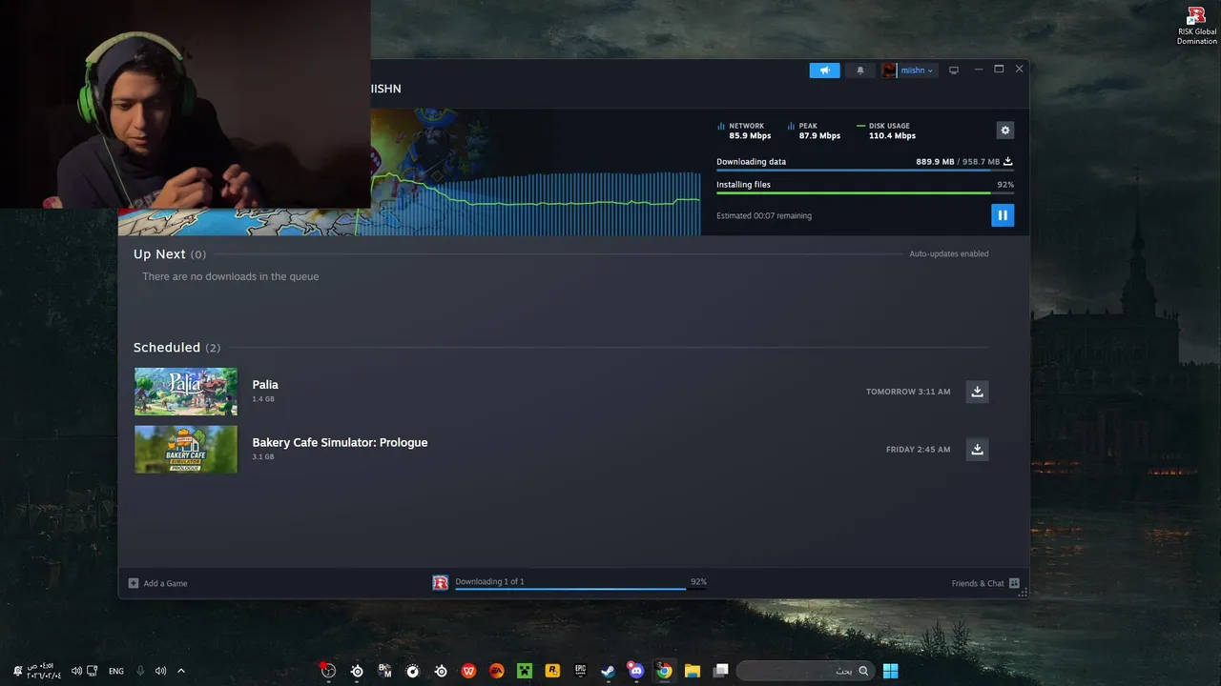Open the Steam notifications bell
Image resolution: width=1221 pixels, height=686 pixels.
860,71
